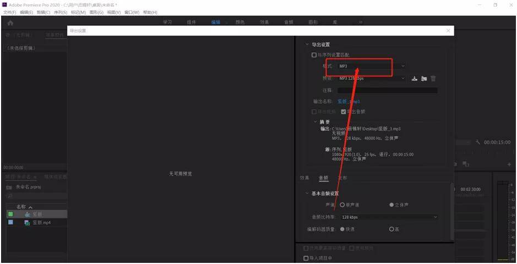Click the save preset icon
The height and width of the screenshot is (264, 517).
pyautogui.click(x=415, y=78)
